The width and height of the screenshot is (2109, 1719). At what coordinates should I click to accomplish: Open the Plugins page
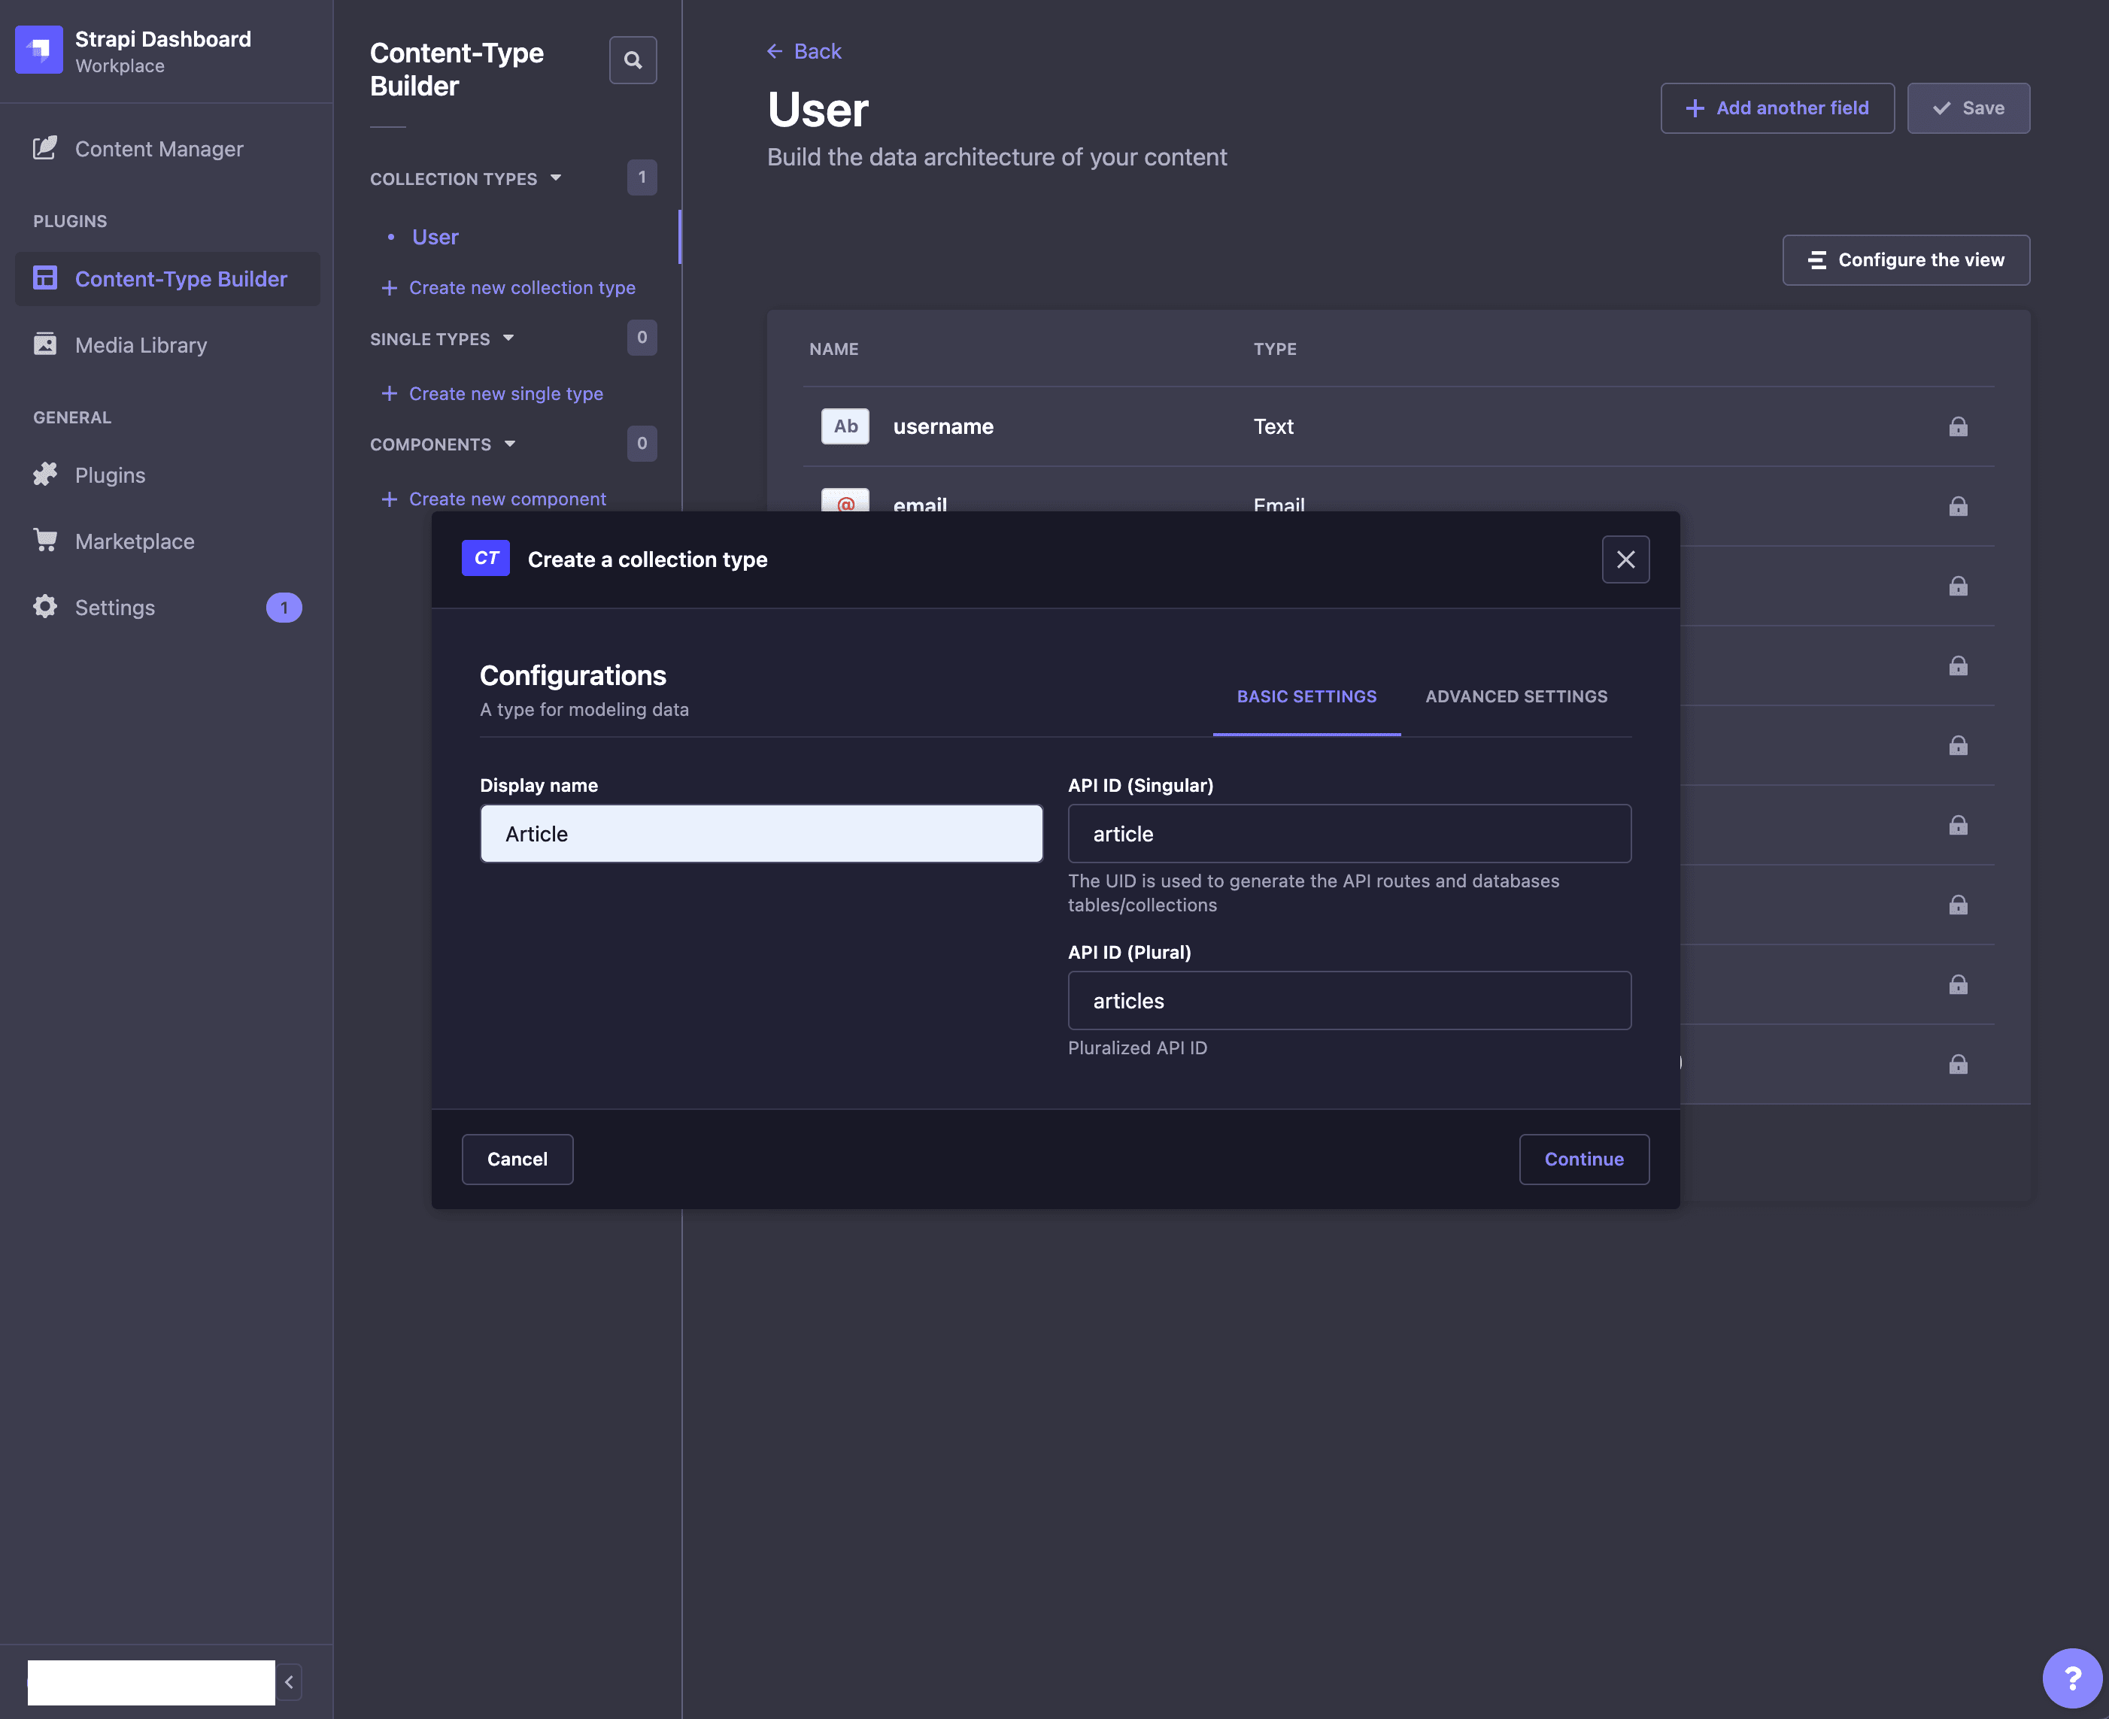(x=110, y=474)
